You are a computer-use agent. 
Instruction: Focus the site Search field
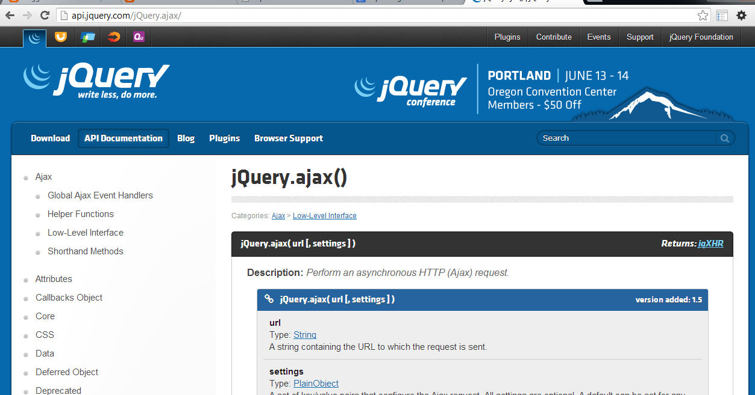tap(628, 138)
